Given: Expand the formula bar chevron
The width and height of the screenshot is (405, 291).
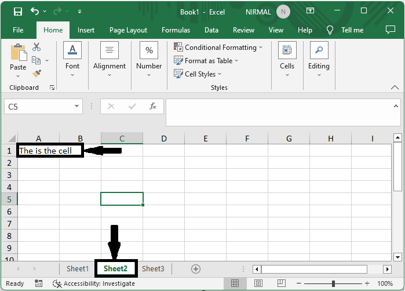Looking at the screenshot, I should [396, 106].
